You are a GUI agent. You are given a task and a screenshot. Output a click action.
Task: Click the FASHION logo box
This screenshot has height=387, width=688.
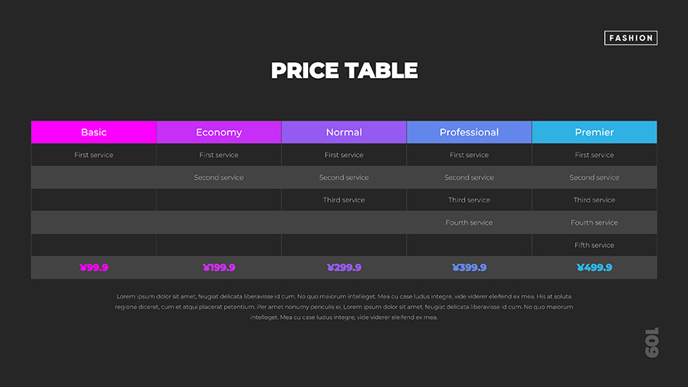(631, 37)
